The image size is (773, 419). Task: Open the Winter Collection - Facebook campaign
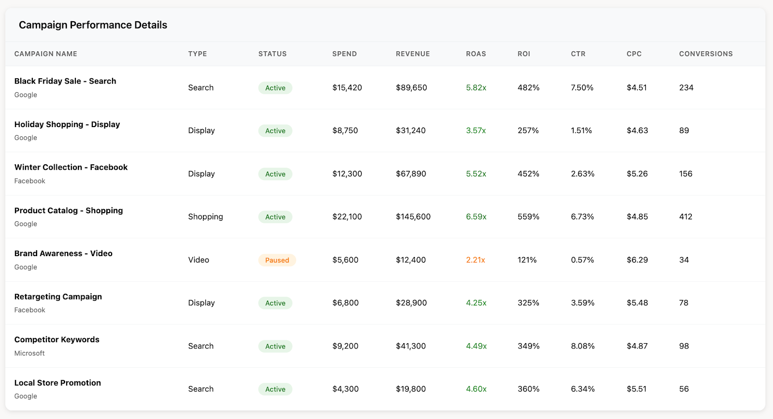[71, 167]
